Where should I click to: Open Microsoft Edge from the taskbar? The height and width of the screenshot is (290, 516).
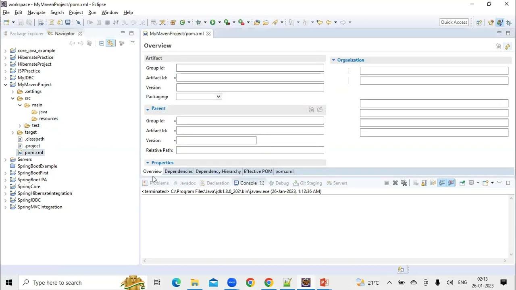pyautogui.click(x=176, y=283)
